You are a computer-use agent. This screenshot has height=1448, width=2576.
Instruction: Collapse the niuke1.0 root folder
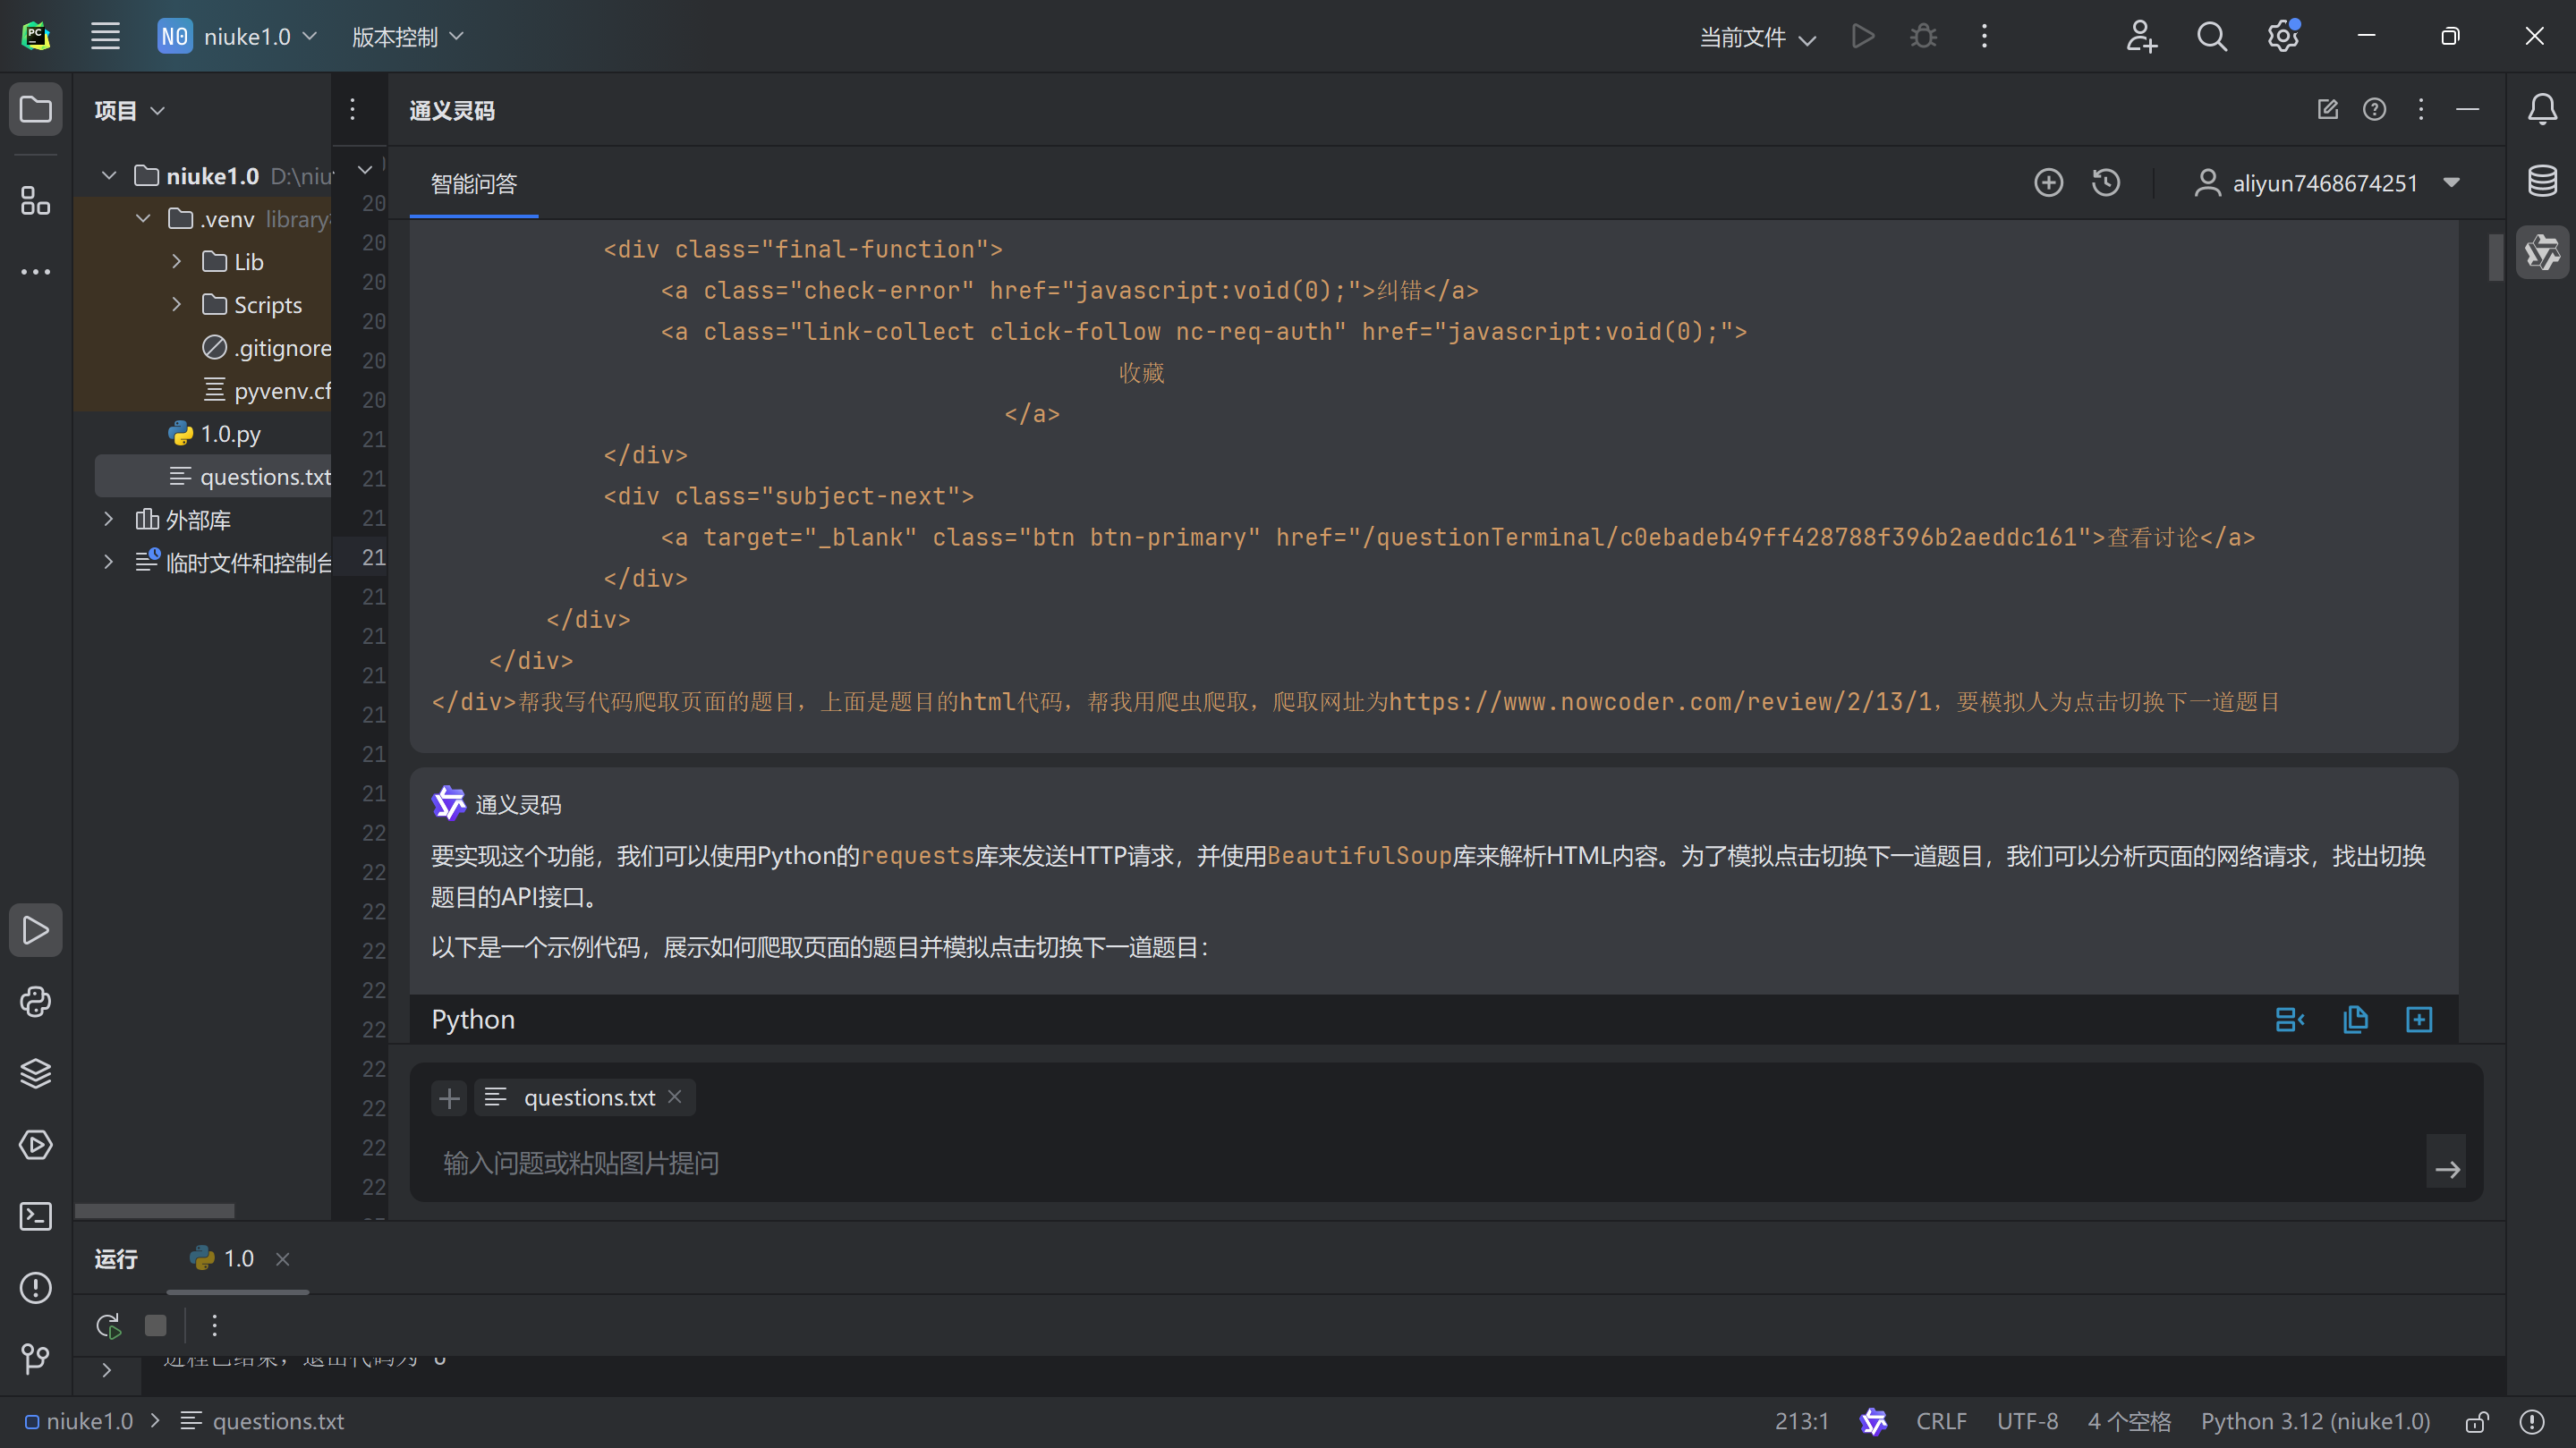pos(109,176)
